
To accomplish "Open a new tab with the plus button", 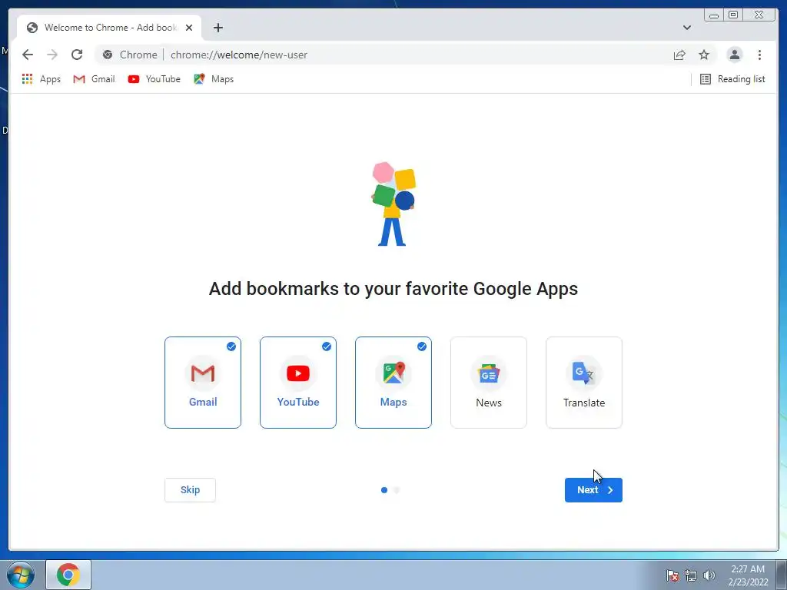I will point(218,28).
